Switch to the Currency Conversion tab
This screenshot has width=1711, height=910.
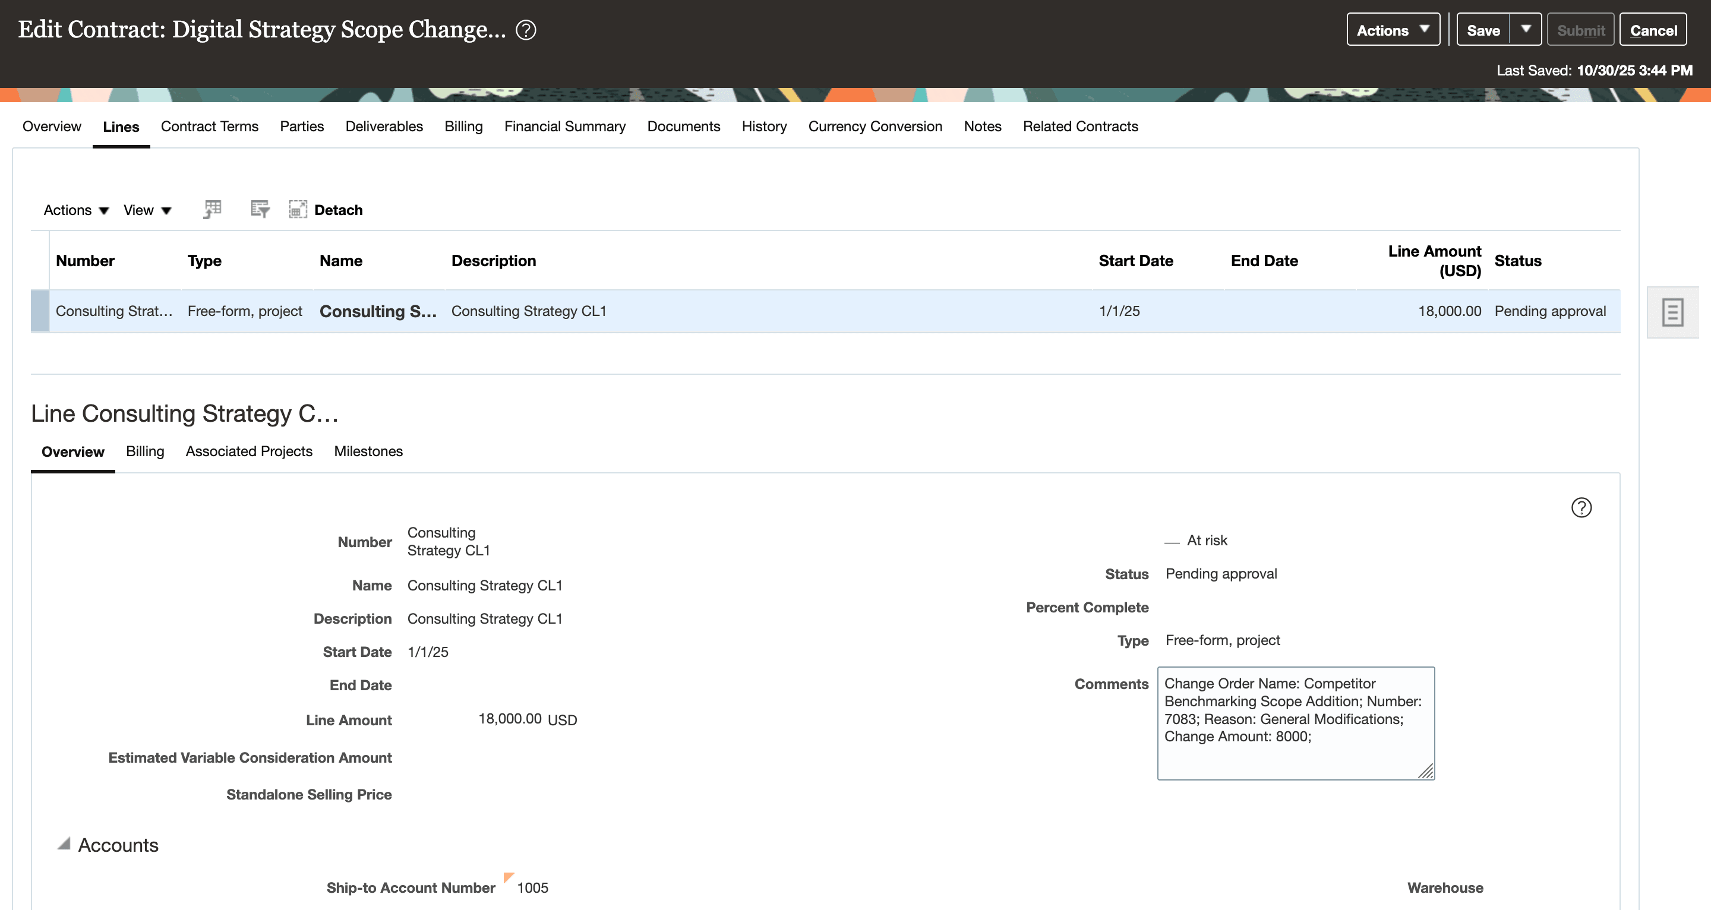point(876,126)
